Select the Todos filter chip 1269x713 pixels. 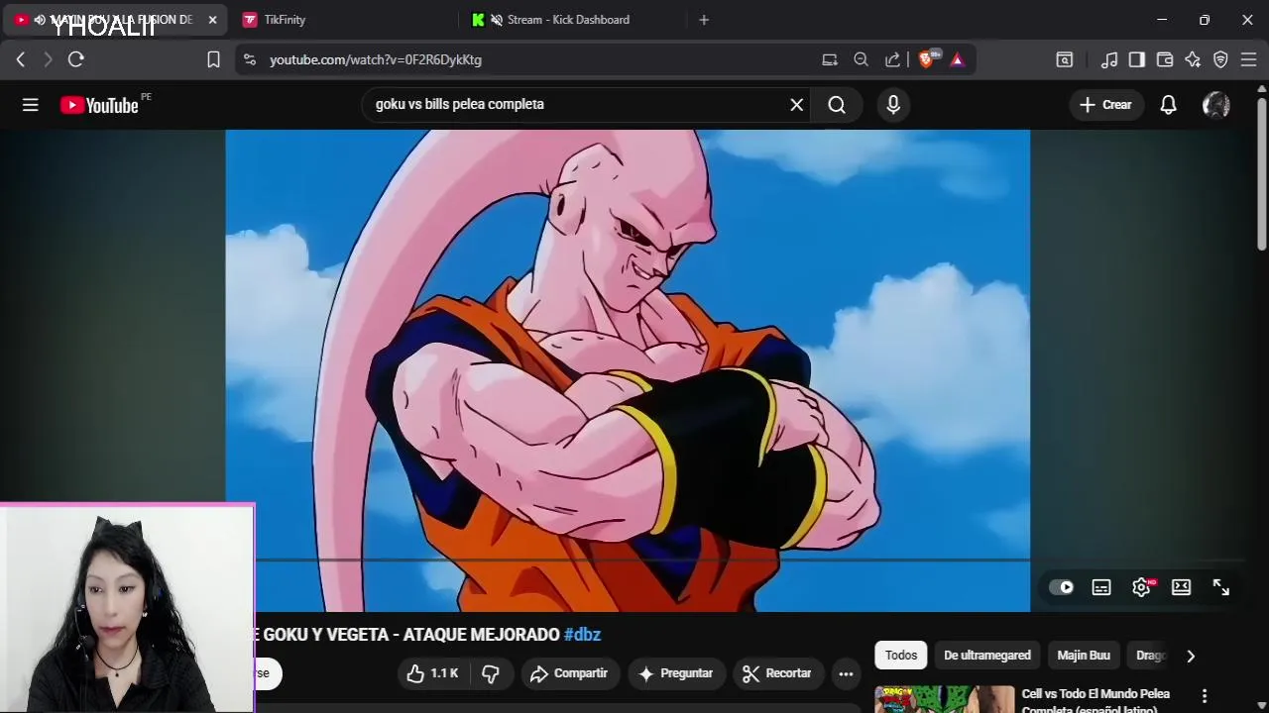coord(901,656)
